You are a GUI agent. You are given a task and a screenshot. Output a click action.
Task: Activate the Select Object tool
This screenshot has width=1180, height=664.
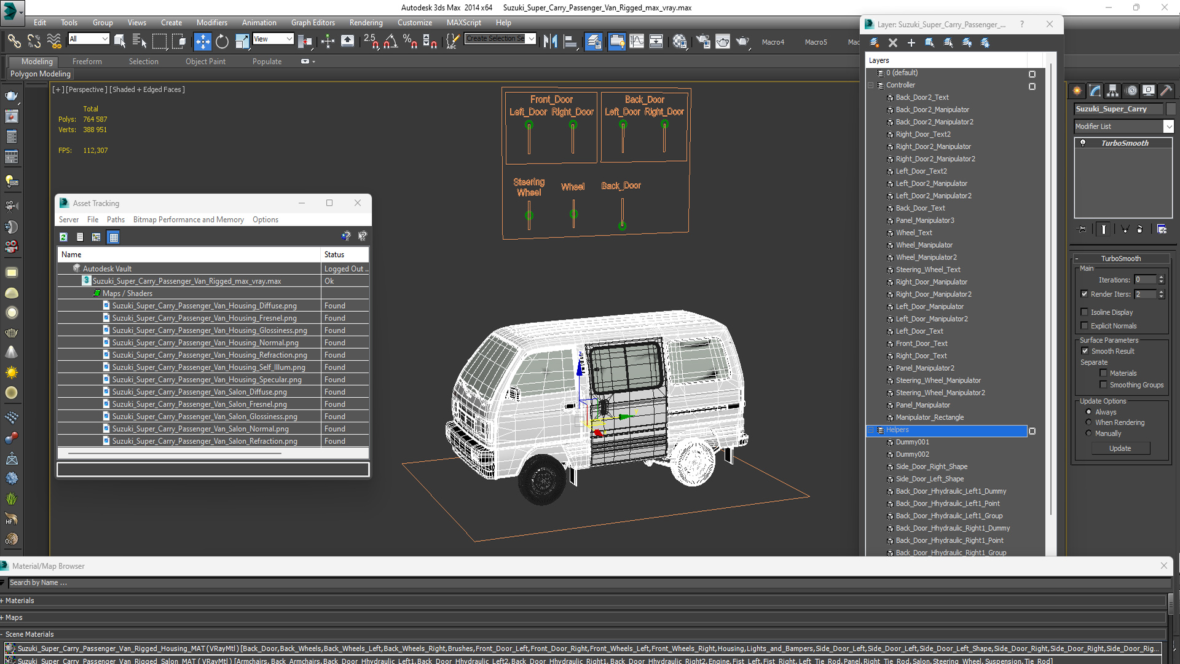120,41
